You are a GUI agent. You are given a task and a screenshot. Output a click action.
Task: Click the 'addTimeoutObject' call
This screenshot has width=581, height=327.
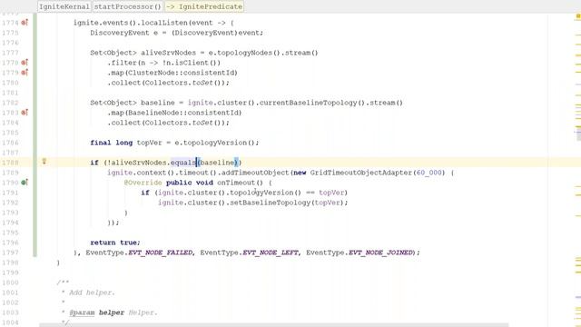pyautogui.click(x=255, y=173)
